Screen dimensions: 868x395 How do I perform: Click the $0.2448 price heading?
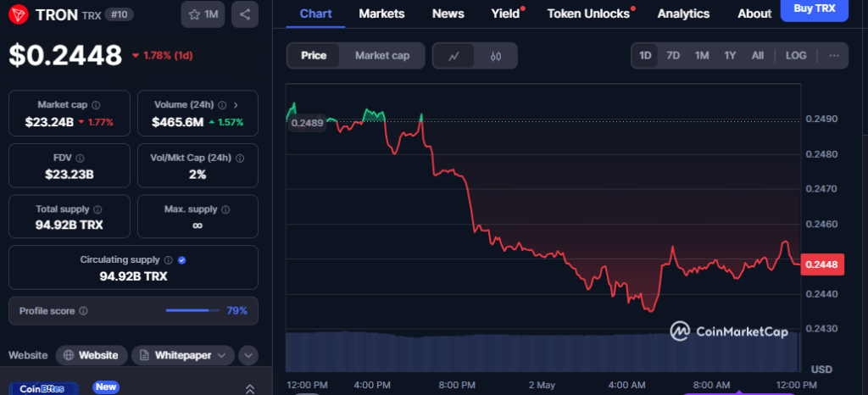click(x=64, y=55)
